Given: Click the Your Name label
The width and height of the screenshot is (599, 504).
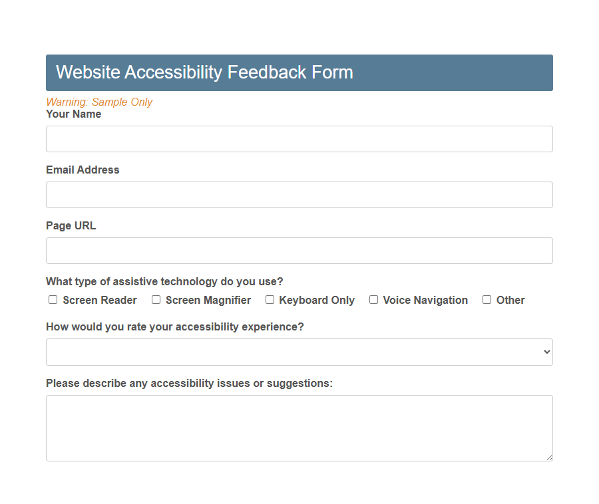Looking at the screenshot, I should pyautogui.click(x=73, y=114).
